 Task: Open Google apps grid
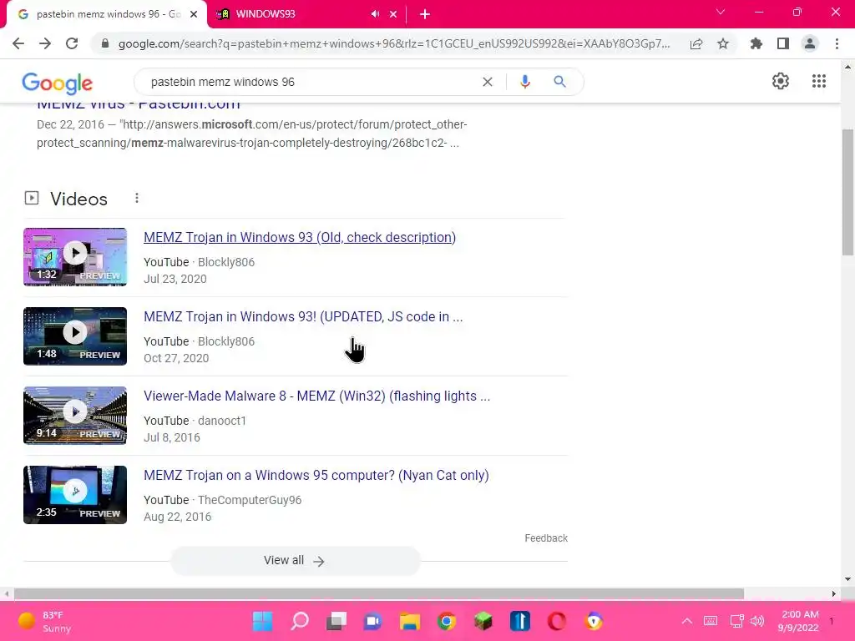pos(818,81)
